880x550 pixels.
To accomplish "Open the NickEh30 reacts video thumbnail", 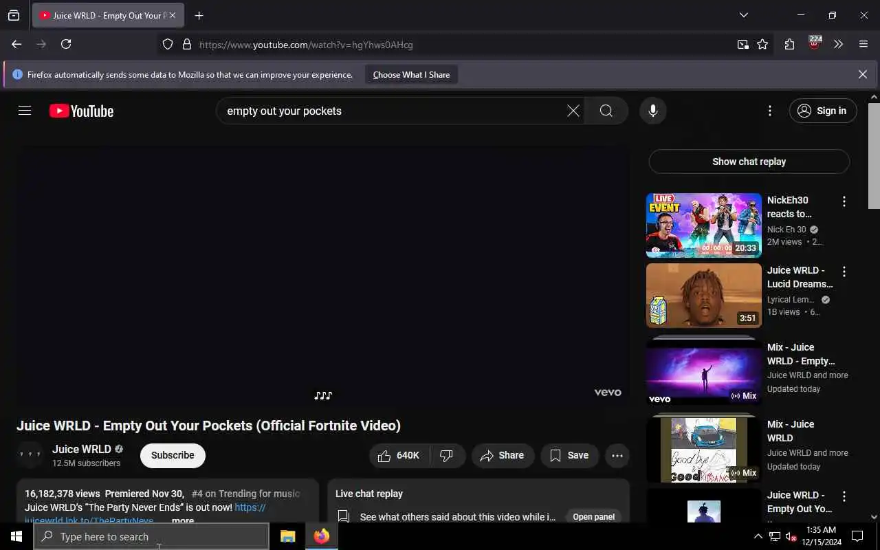I will coord(704,225).
